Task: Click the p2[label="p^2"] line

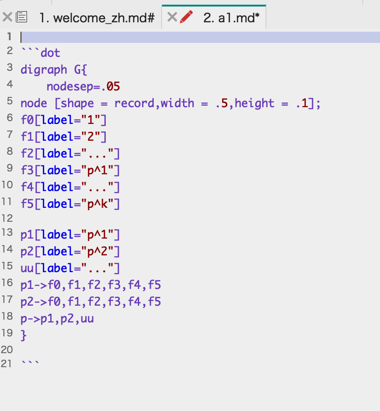Action: click(69, 251)
